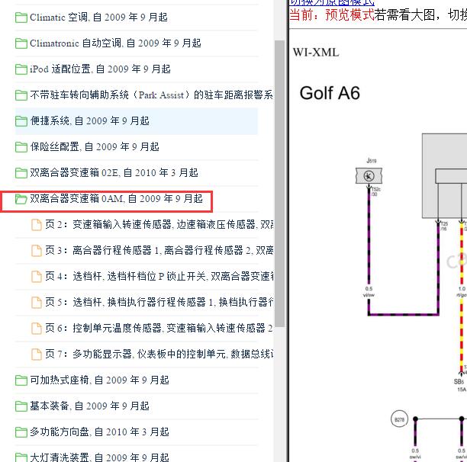Click the 基本装备 folder icon

coord(21,406)
